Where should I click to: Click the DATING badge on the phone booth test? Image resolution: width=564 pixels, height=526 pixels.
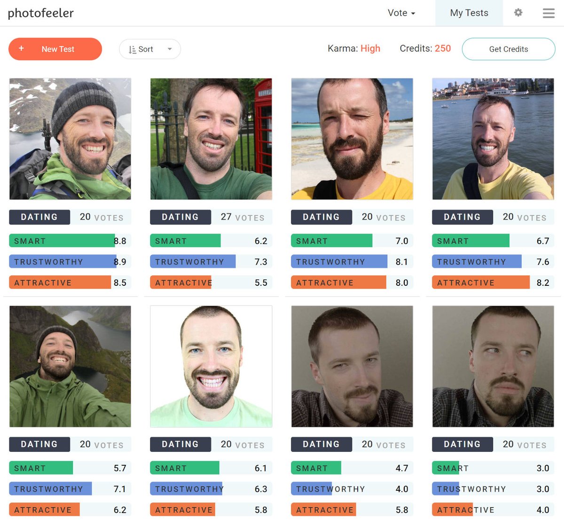[x=180, y=217]
